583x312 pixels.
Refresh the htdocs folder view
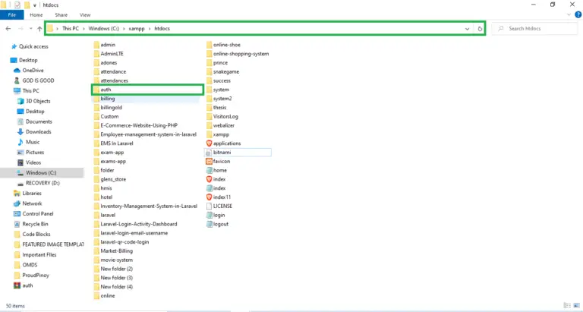point(480,29)
